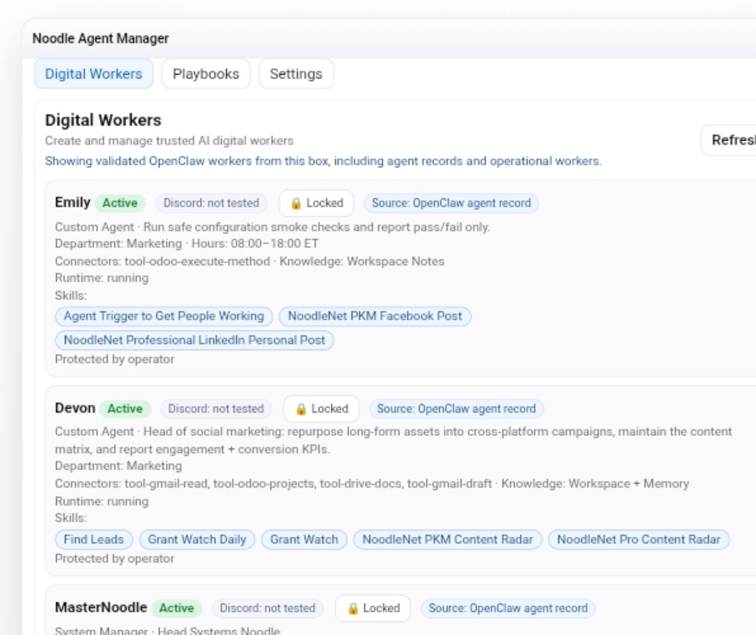Click Devon's 'Department: Marketing' line

click(x=119, y=466)
